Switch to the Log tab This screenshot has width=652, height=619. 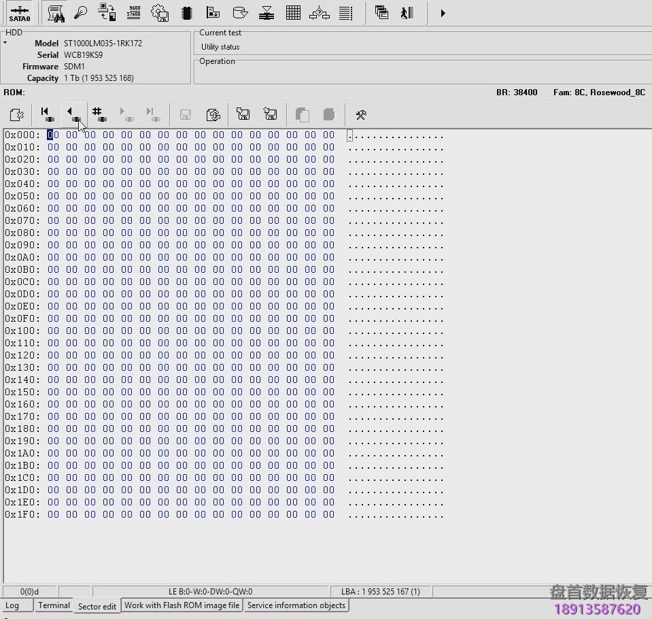tap(12, 605)
